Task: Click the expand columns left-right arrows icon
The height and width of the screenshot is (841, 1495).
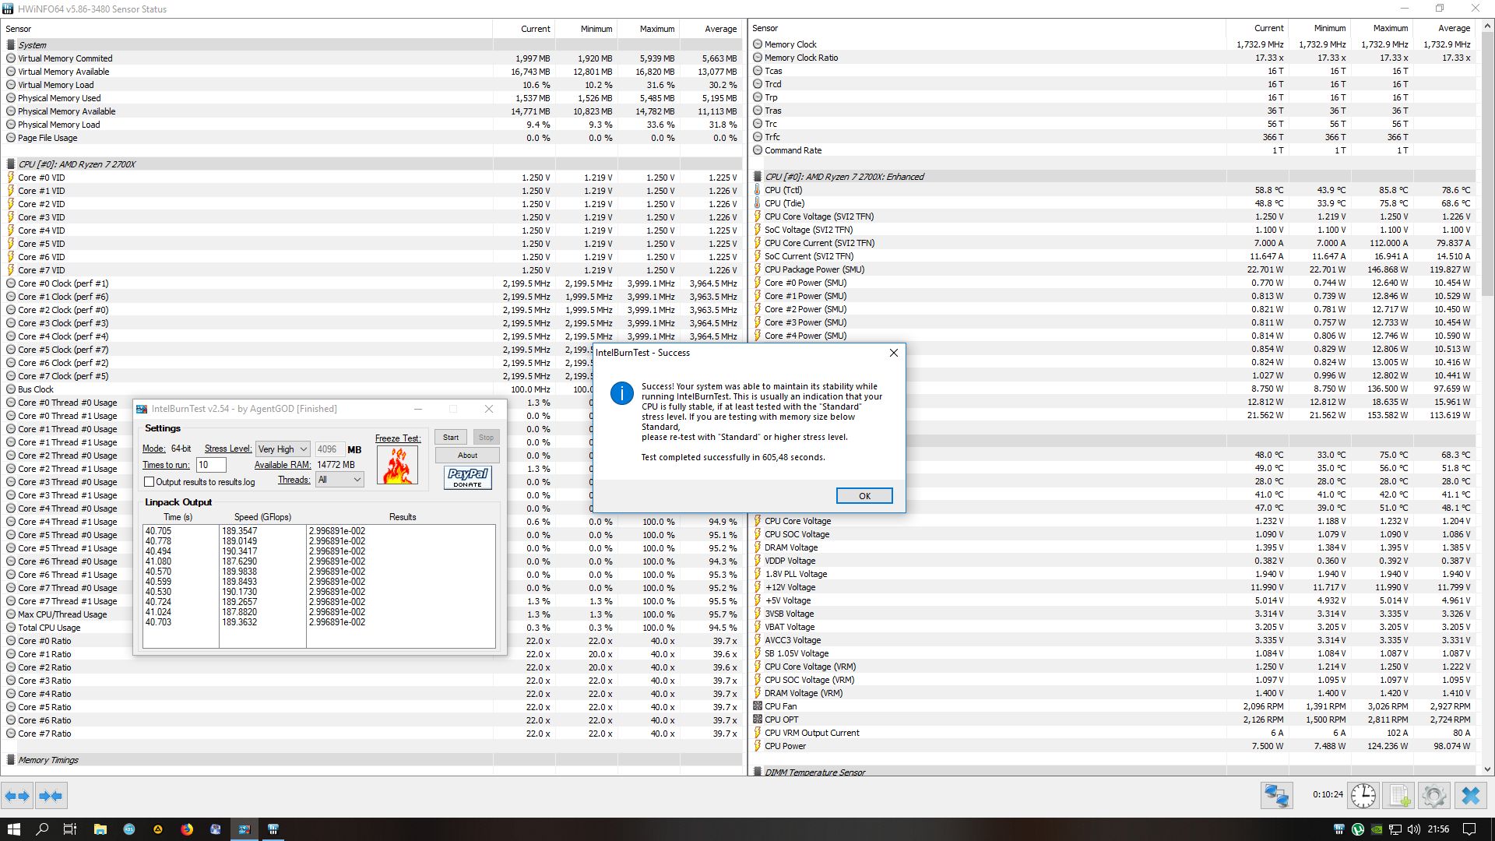Action: pos(17,796)
